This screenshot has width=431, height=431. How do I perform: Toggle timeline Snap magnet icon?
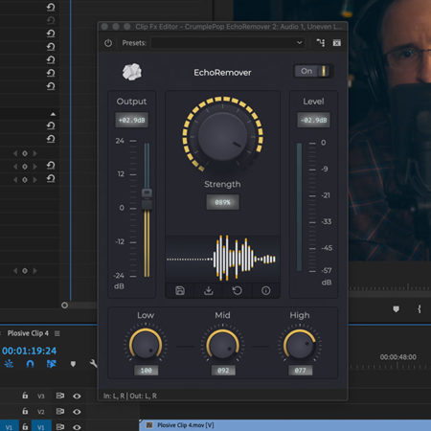(x=30, y=364)
